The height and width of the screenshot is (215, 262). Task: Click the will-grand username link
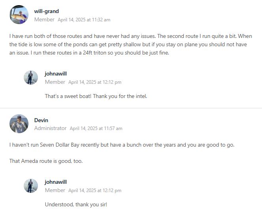tap(47, 11)
